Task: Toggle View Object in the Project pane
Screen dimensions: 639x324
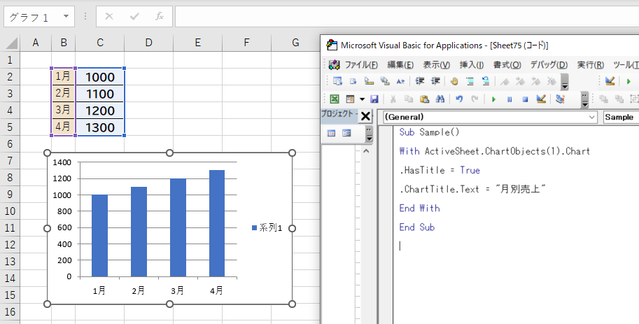Action: pos(346,133)
